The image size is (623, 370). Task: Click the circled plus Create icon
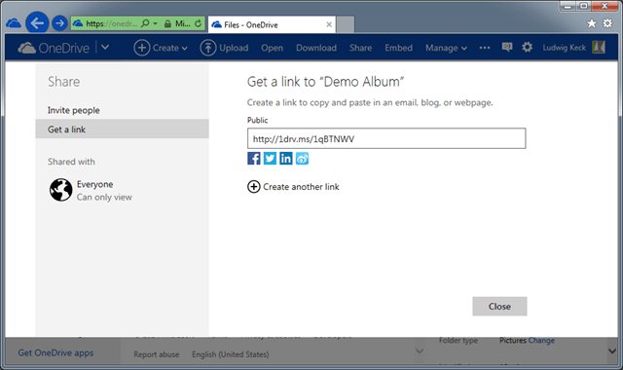141,48
